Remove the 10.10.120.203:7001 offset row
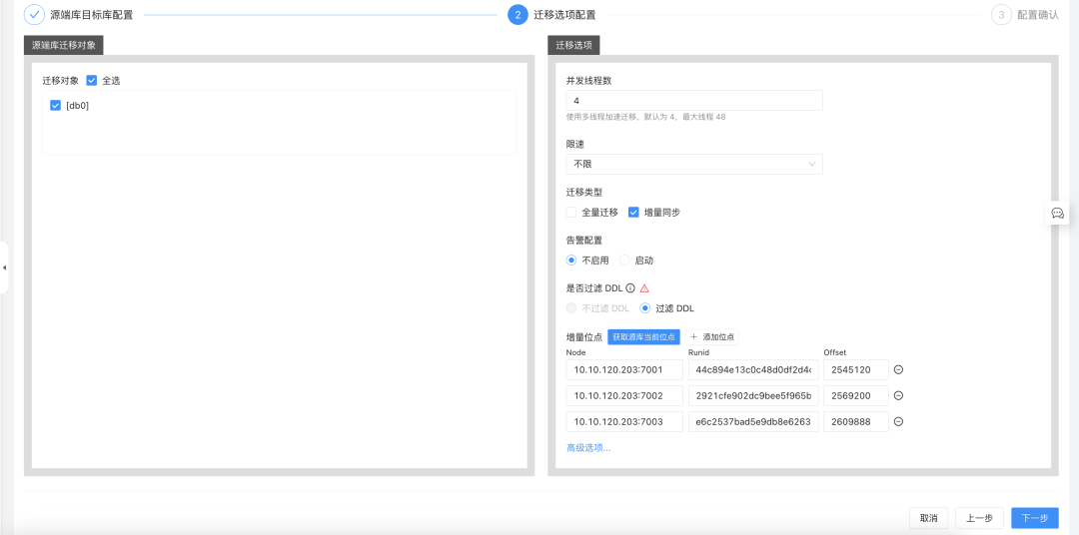Image resolution: width=1079 pixels, height=535 pixels. click(x=898, y=370)
